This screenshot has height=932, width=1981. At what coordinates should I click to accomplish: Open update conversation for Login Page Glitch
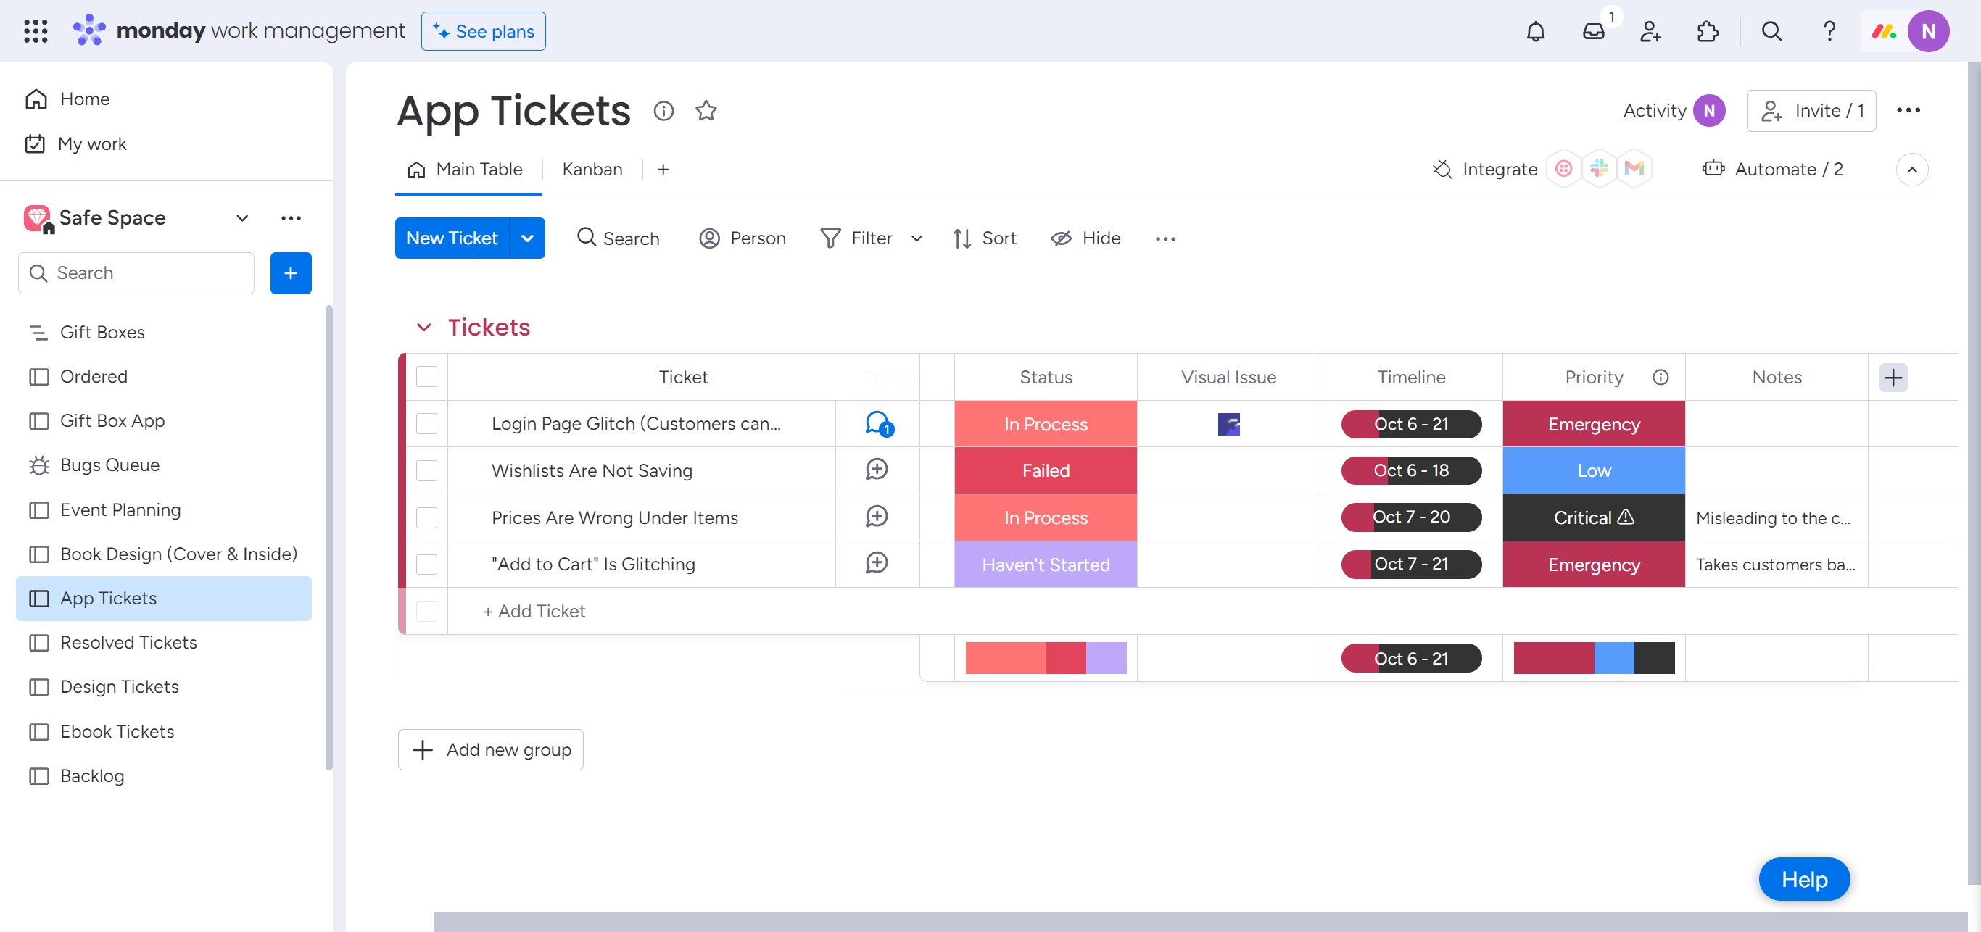point(877,423)
